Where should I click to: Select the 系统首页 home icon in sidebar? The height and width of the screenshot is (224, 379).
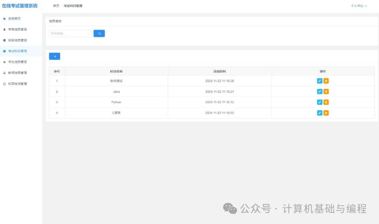(4, 18)
